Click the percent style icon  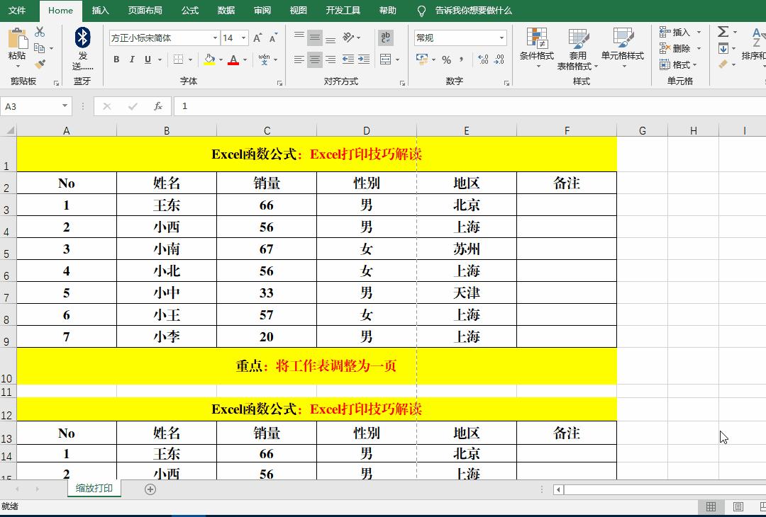pos(448,59)
